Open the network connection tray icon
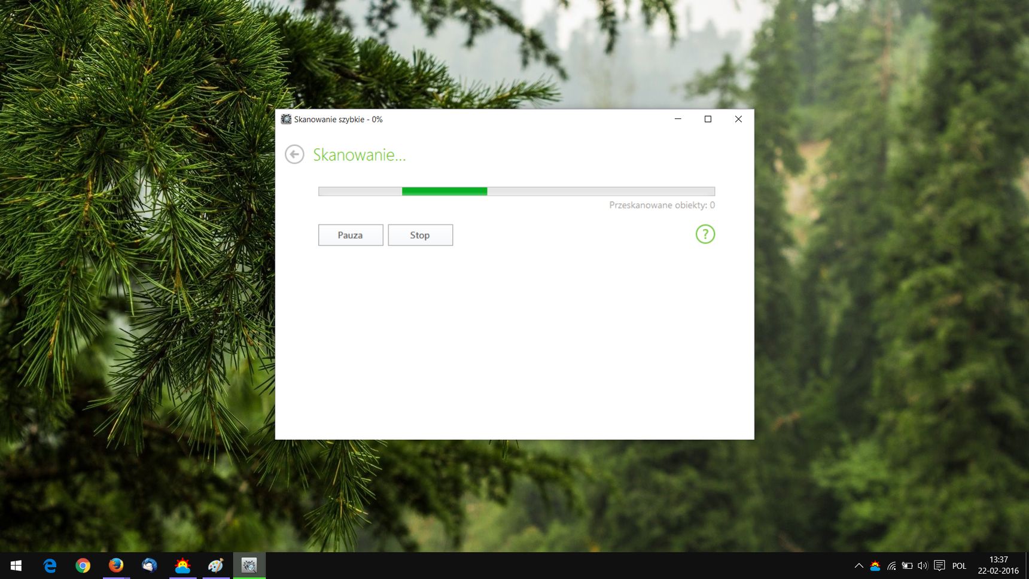This screenshot has height=579, width=1029. click(891, 566)
